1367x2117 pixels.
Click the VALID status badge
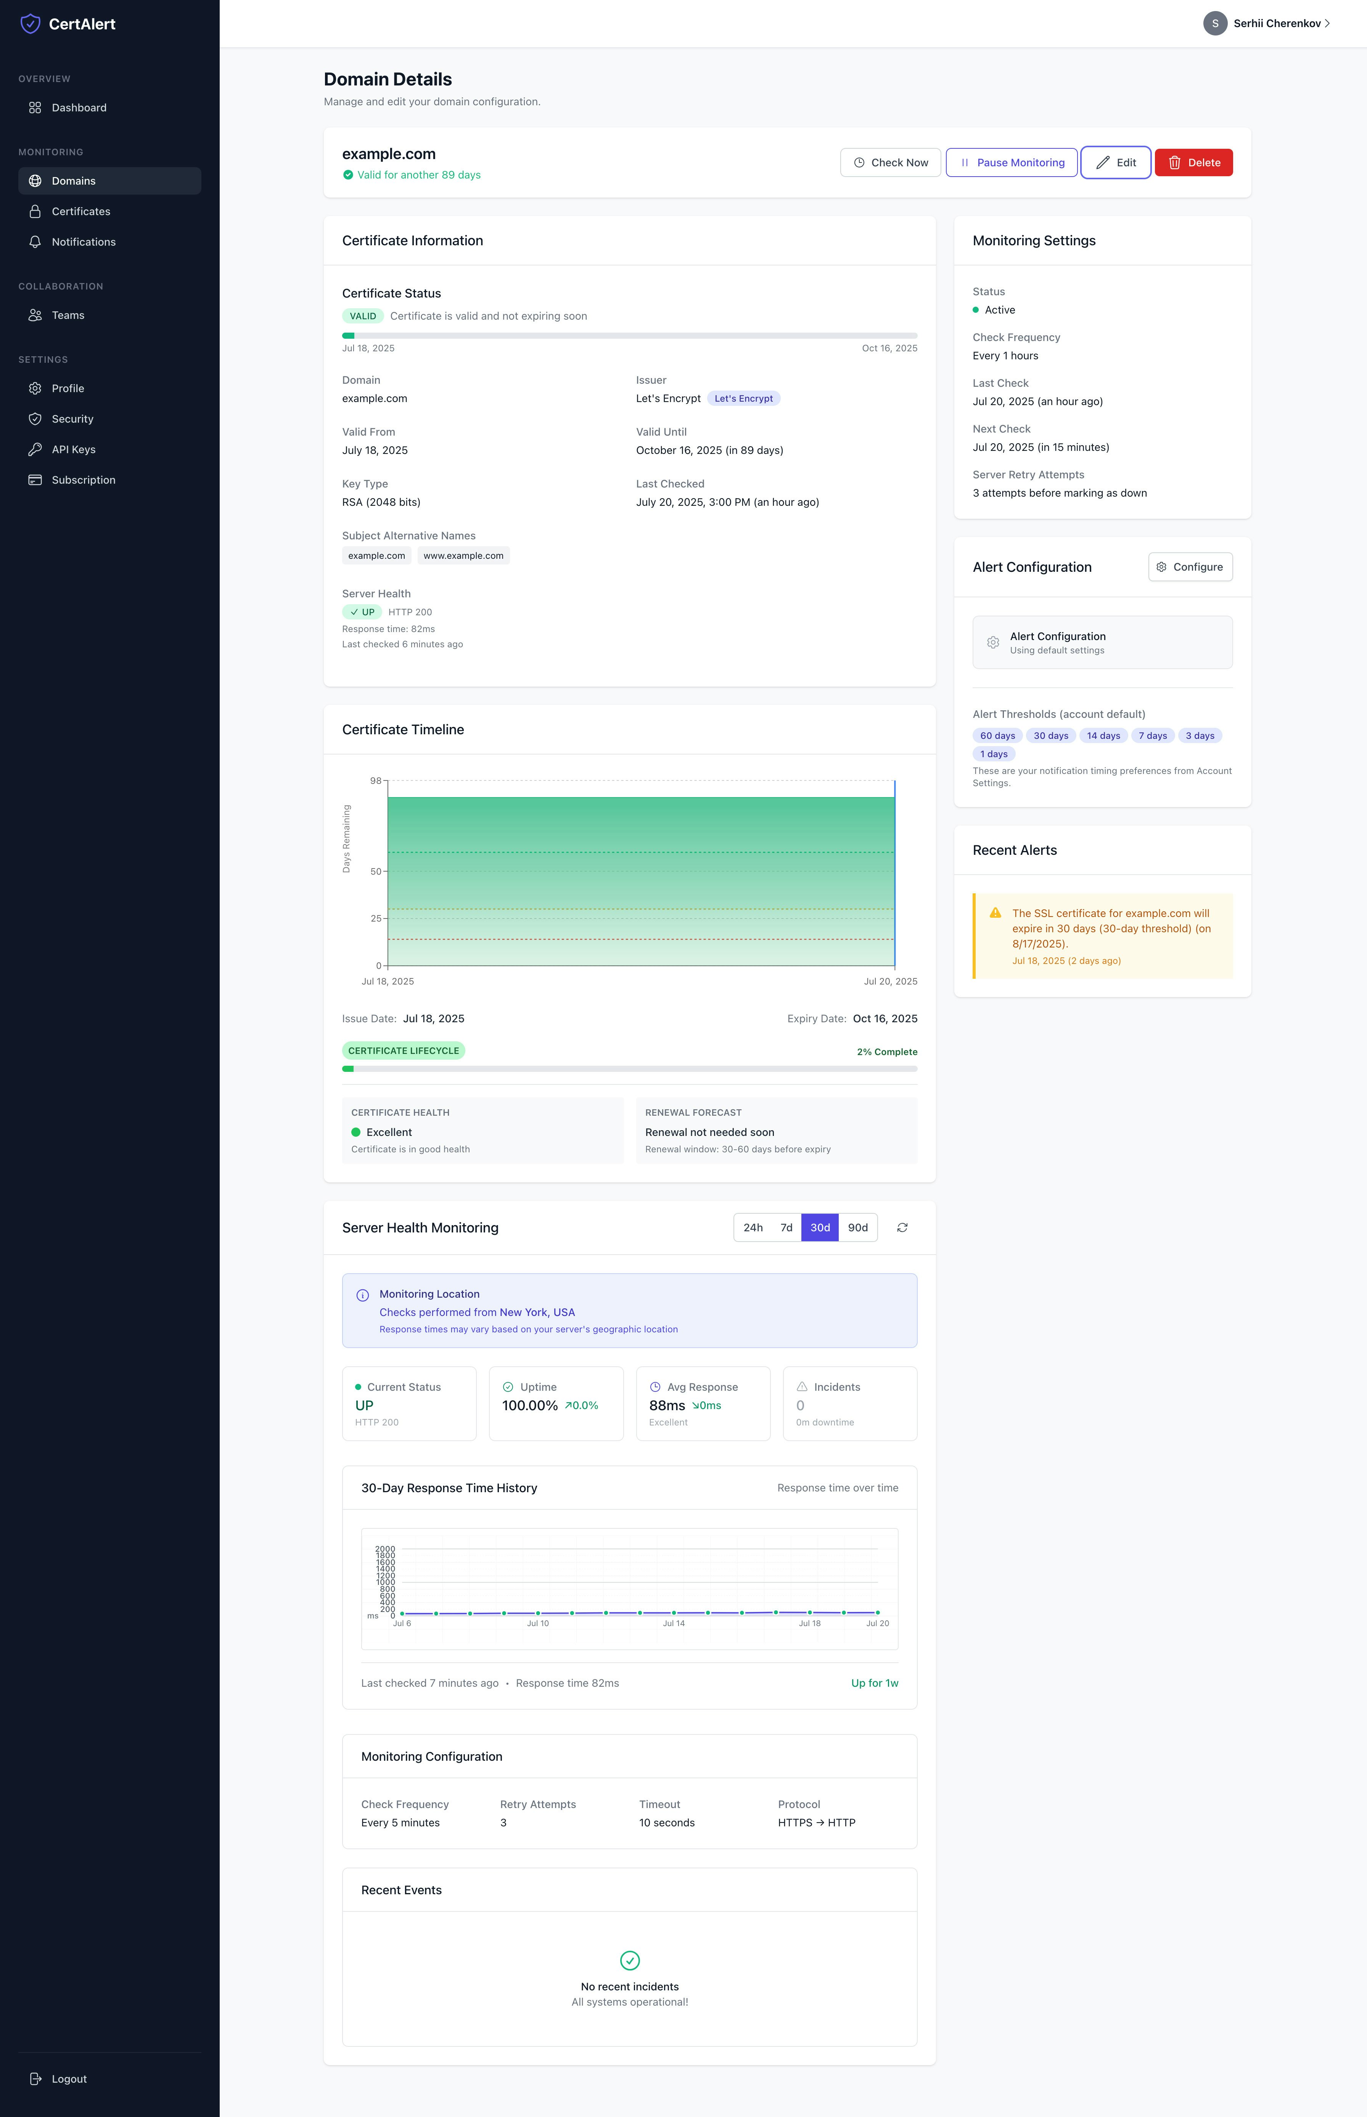click(362, 316)
